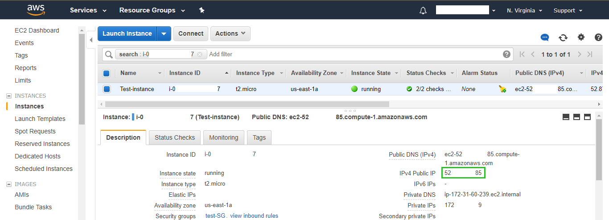
Task: Click the alarm status create icon
Action: pos(502,89)
